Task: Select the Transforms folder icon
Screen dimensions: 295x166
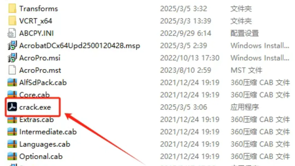Action: [x=12, y=8]
